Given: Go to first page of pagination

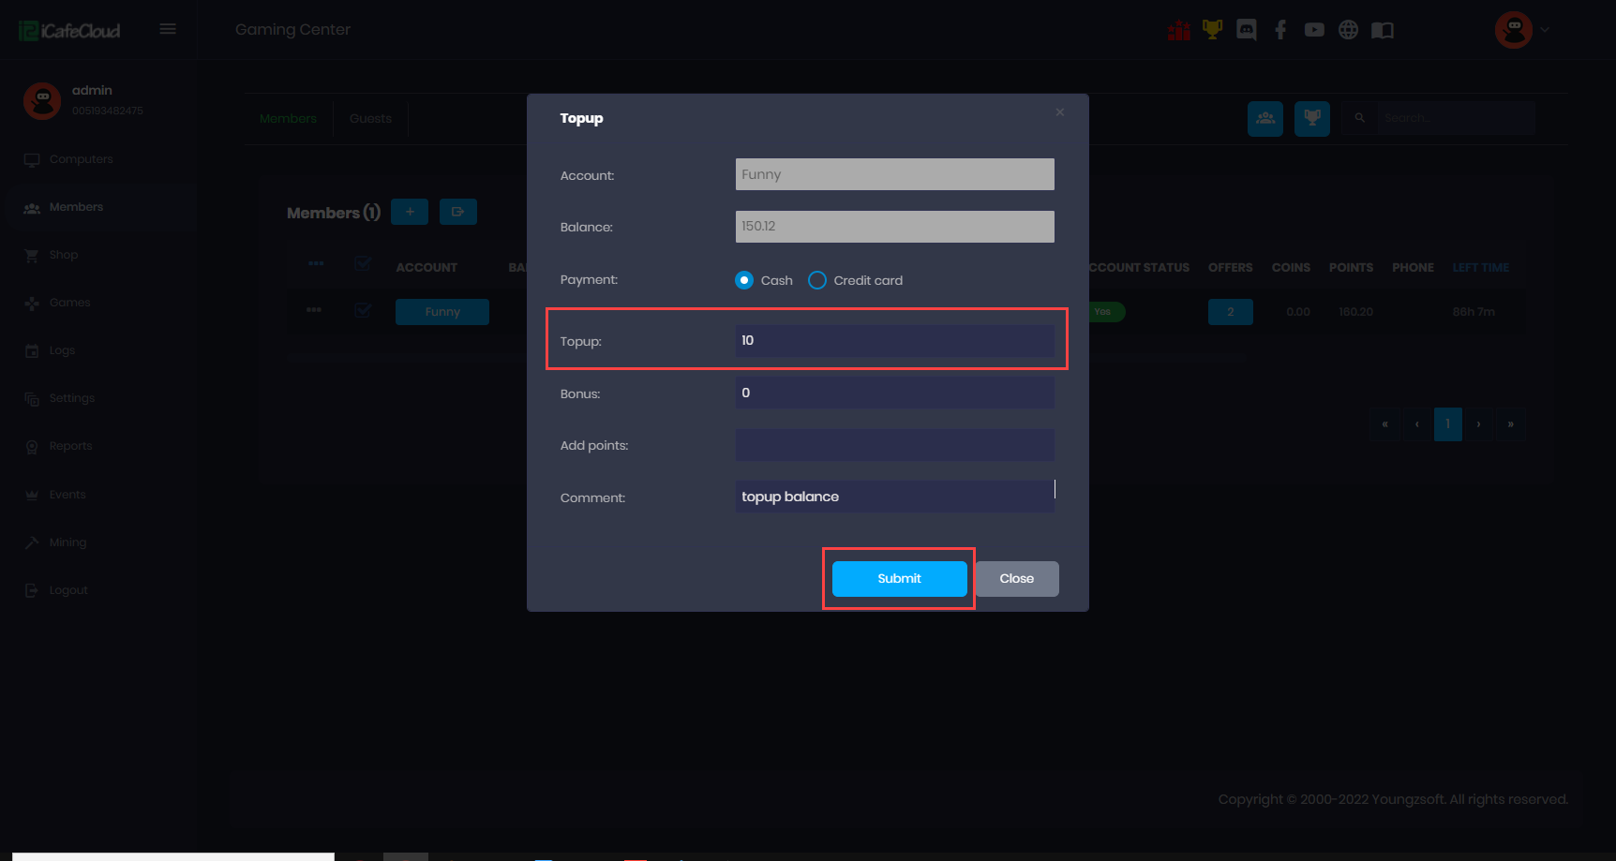Looking at the screenshot, I should pyautogui.click(x=1384, y=424).
